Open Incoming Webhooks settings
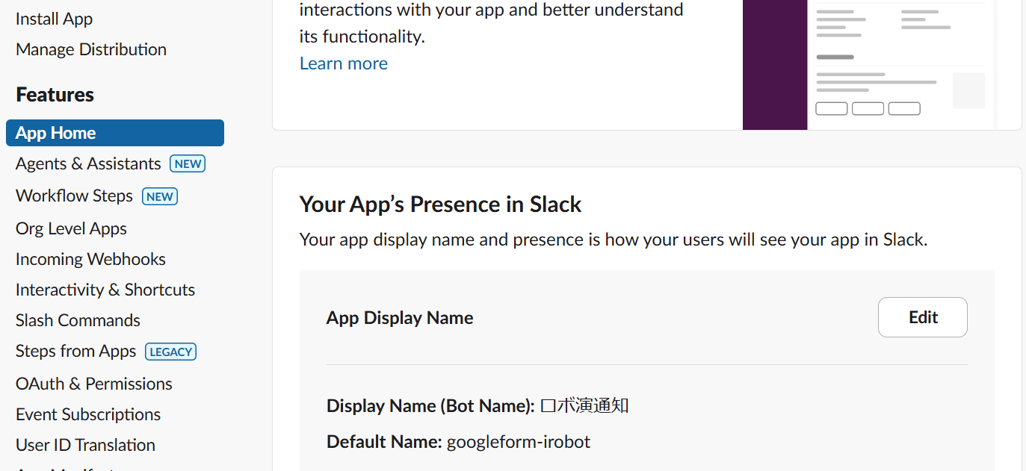Viewport: 1026px width, 471px height. 90,259
